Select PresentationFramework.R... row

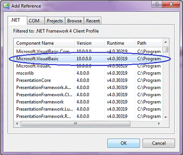[x=88, y=116]
